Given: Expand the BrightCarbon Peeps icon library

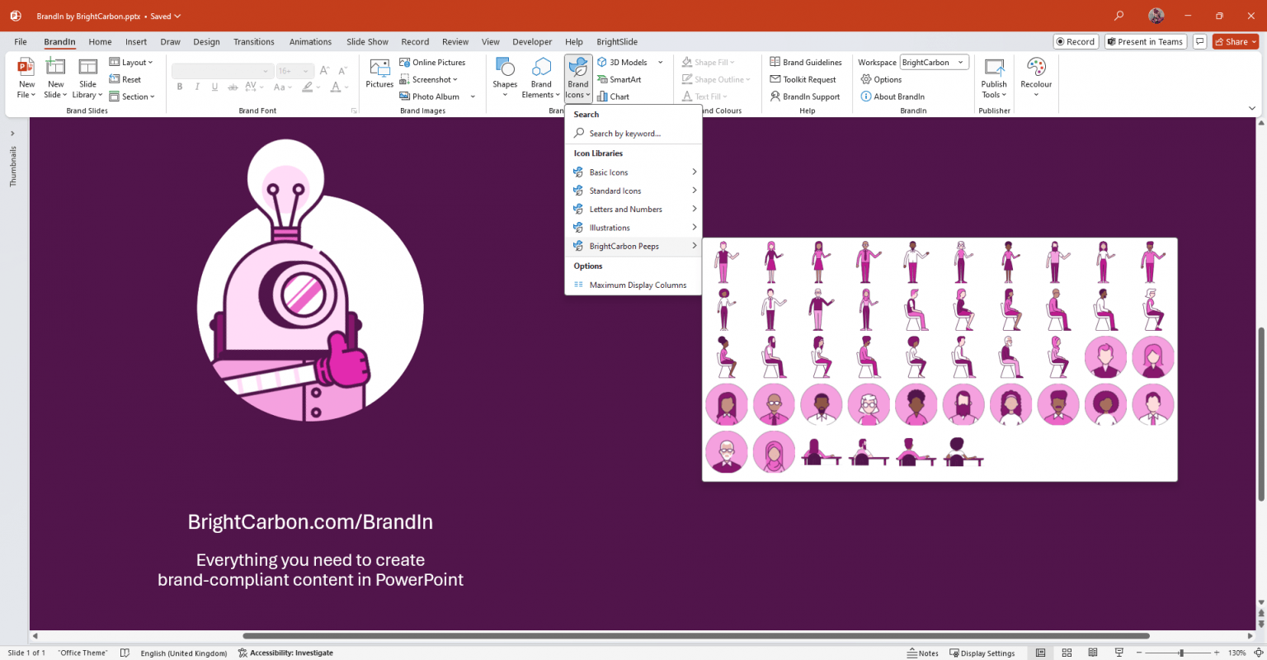Looking at the screenshot, I should click(624, 246).
